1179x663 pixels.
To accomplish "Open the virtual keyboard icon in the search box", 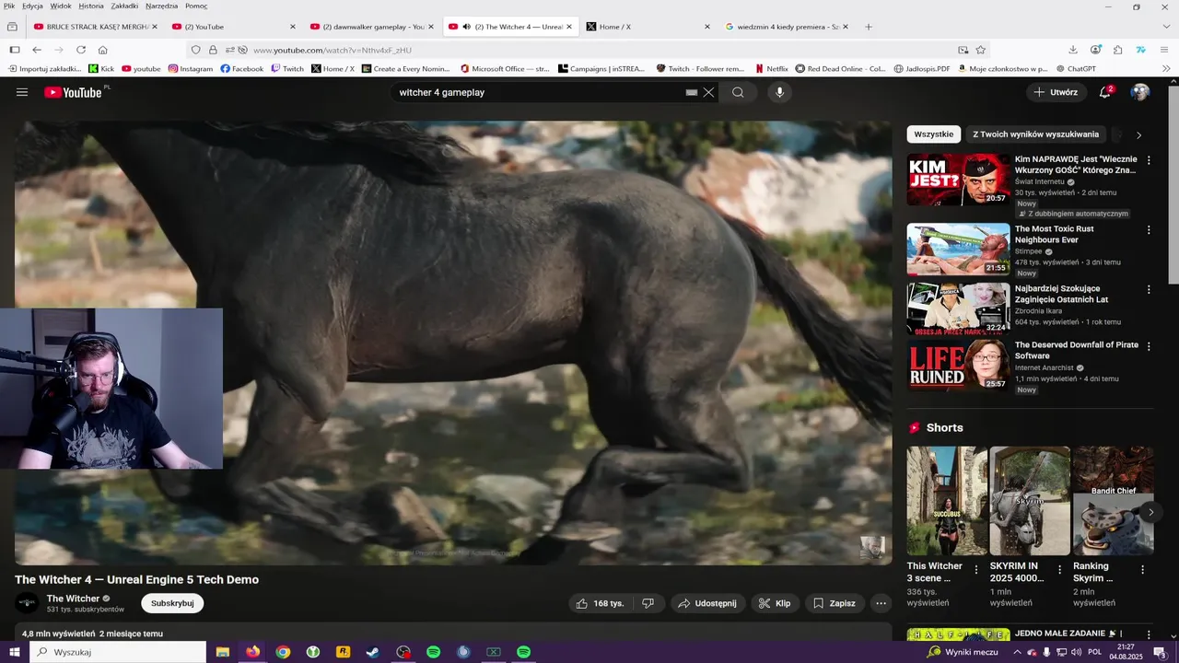I will [691, 92].
